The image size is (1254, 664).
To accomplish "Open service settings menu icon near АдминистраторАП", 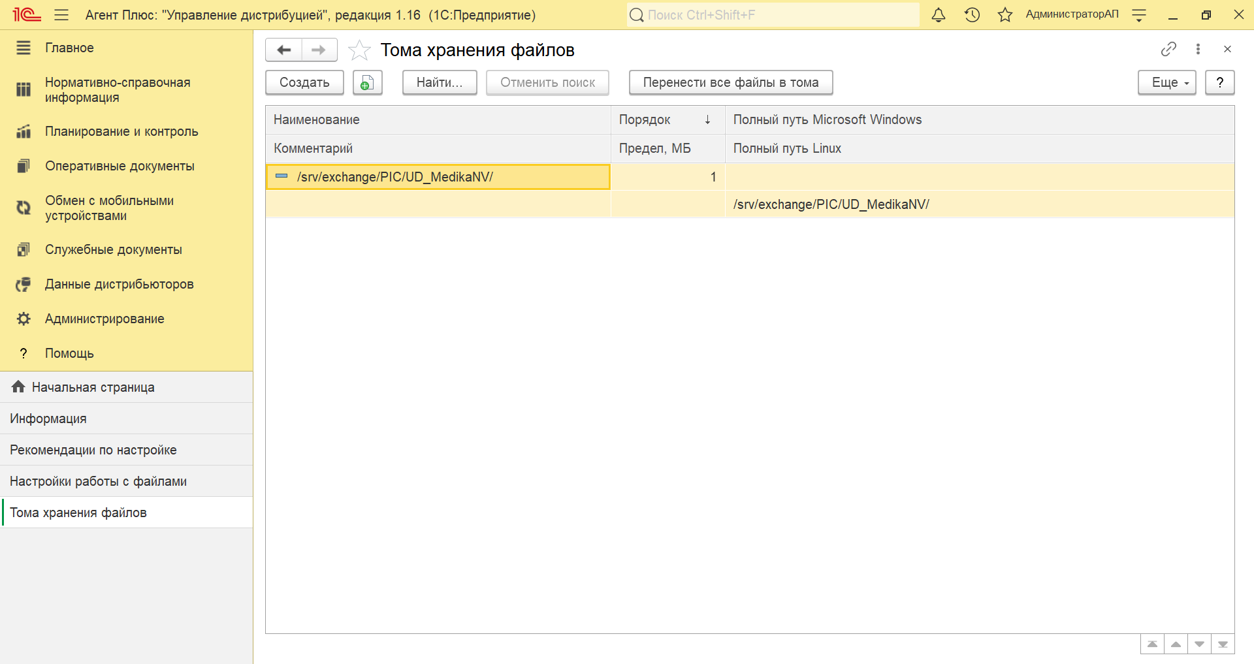I will coord(1139,15).
